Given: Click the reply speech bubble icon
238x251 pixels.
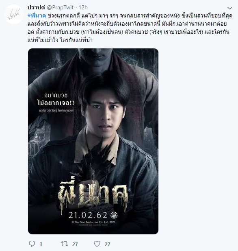Looking at the screenshot, I should coord(32,244).
